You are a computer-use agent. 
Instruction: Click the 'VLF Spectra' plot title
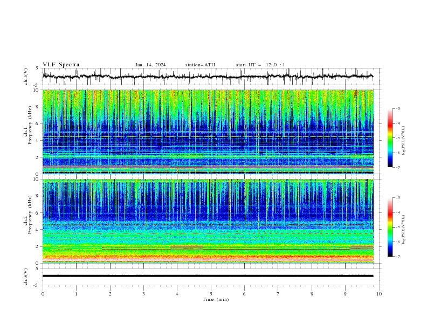61,65
